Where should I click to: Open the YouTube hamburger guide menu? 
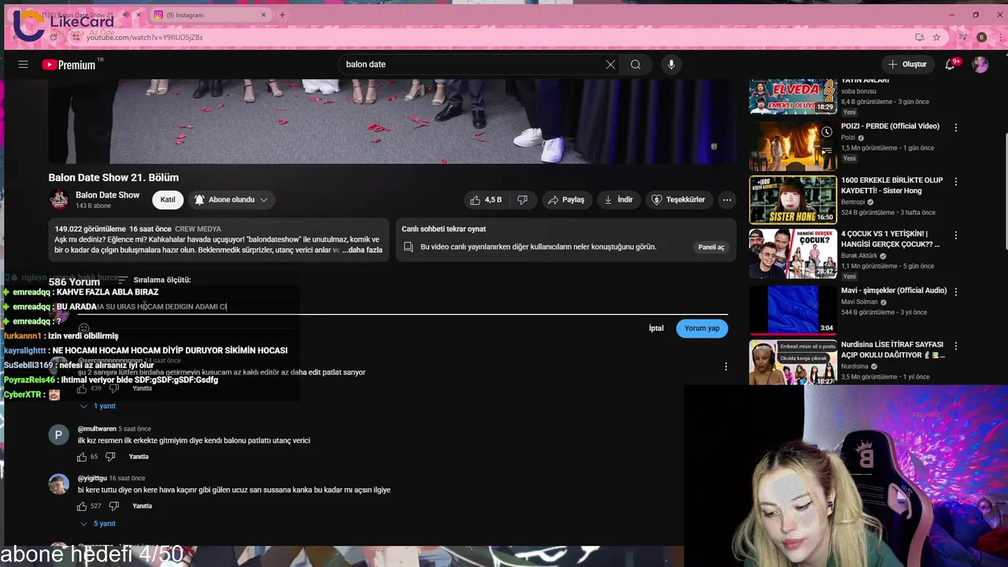coord(23,65)
